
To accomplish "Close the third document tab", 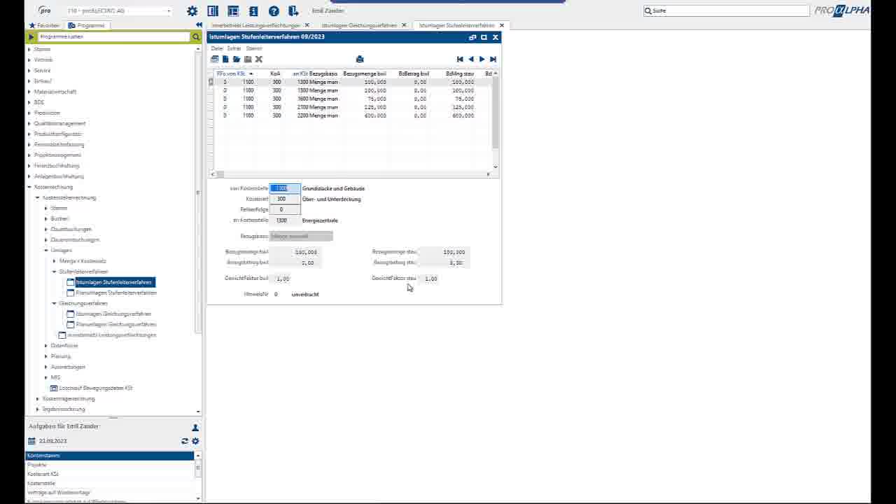I will tap(502, 25).
